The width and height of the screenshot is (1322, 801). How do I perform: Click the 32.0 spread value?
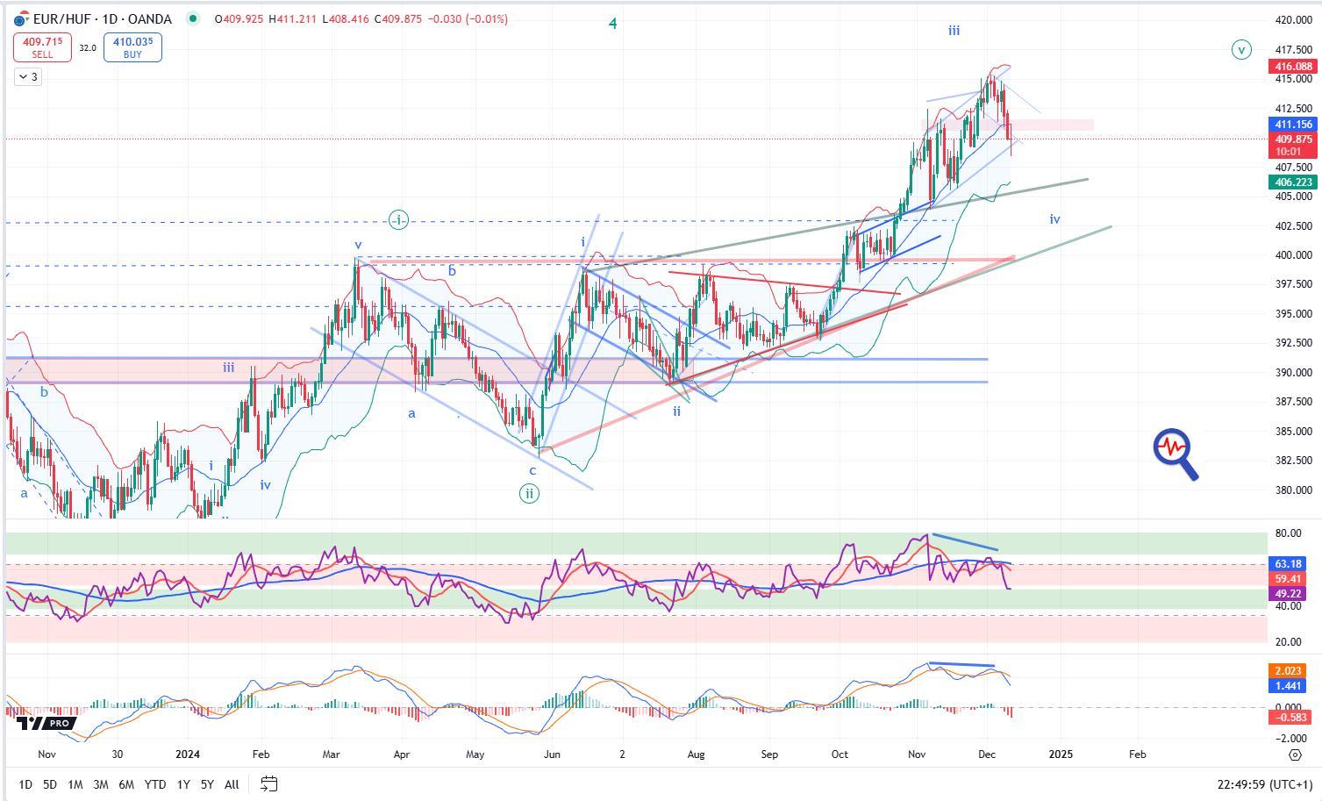click(x=88, y=48)
